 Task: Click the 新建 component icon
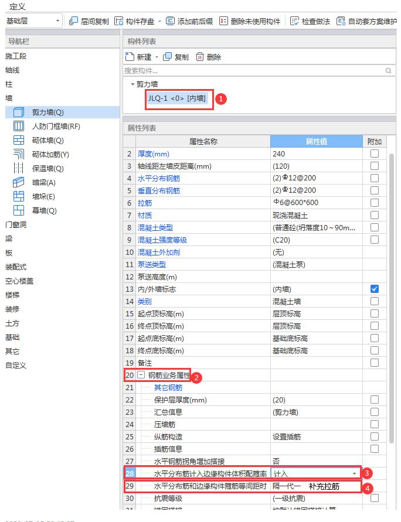pos(130,57)
